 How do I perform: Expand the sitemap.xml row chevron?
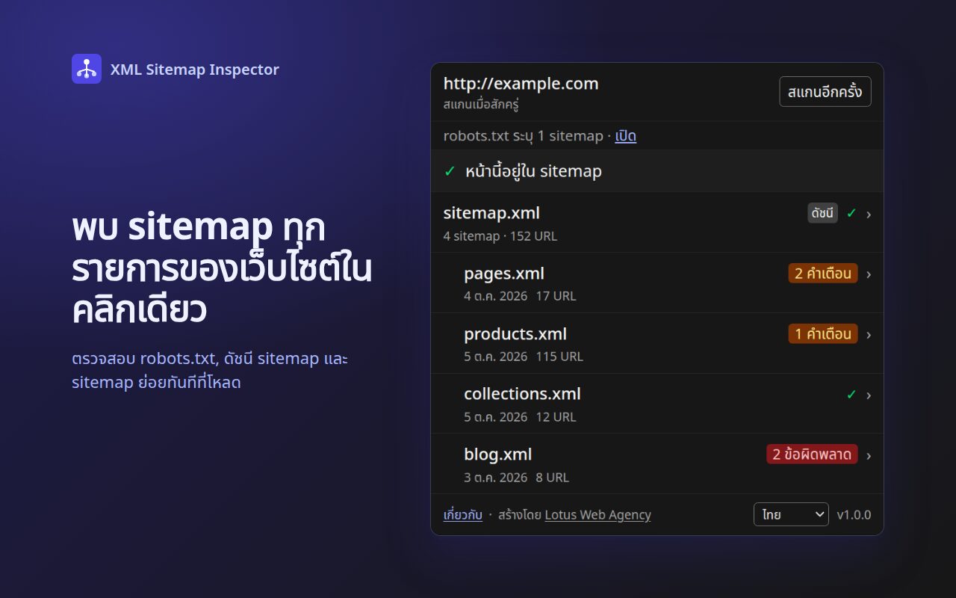tap(869, 215)
